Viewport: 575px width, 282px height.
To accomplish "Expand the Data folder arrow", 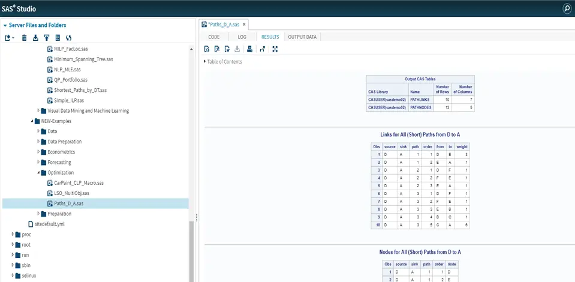I will [x=38, y=131].
